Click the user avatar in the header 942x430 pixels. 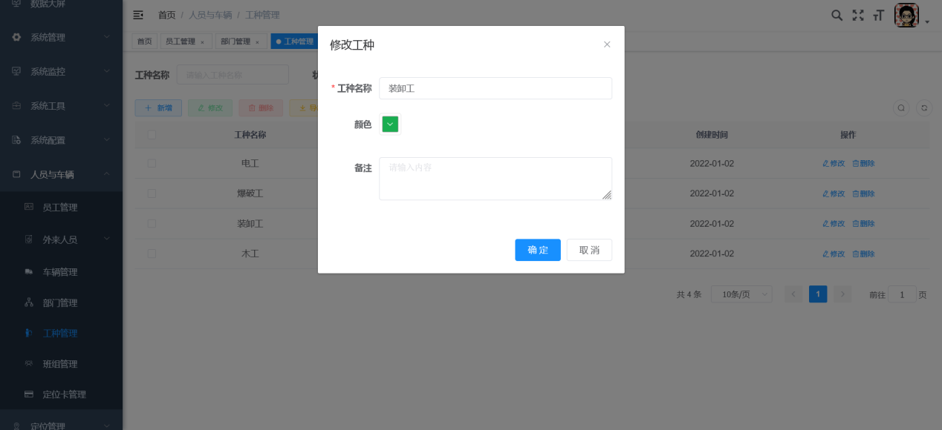point(906,14)
